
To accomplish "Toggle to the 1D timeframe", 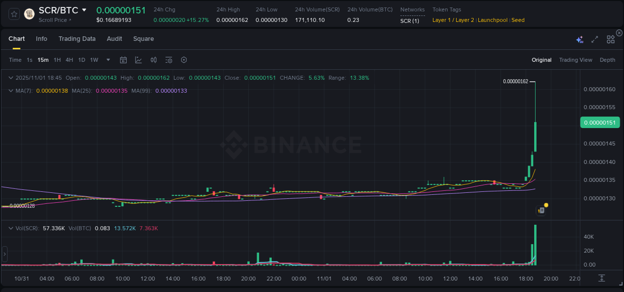I will pos(81,60).
